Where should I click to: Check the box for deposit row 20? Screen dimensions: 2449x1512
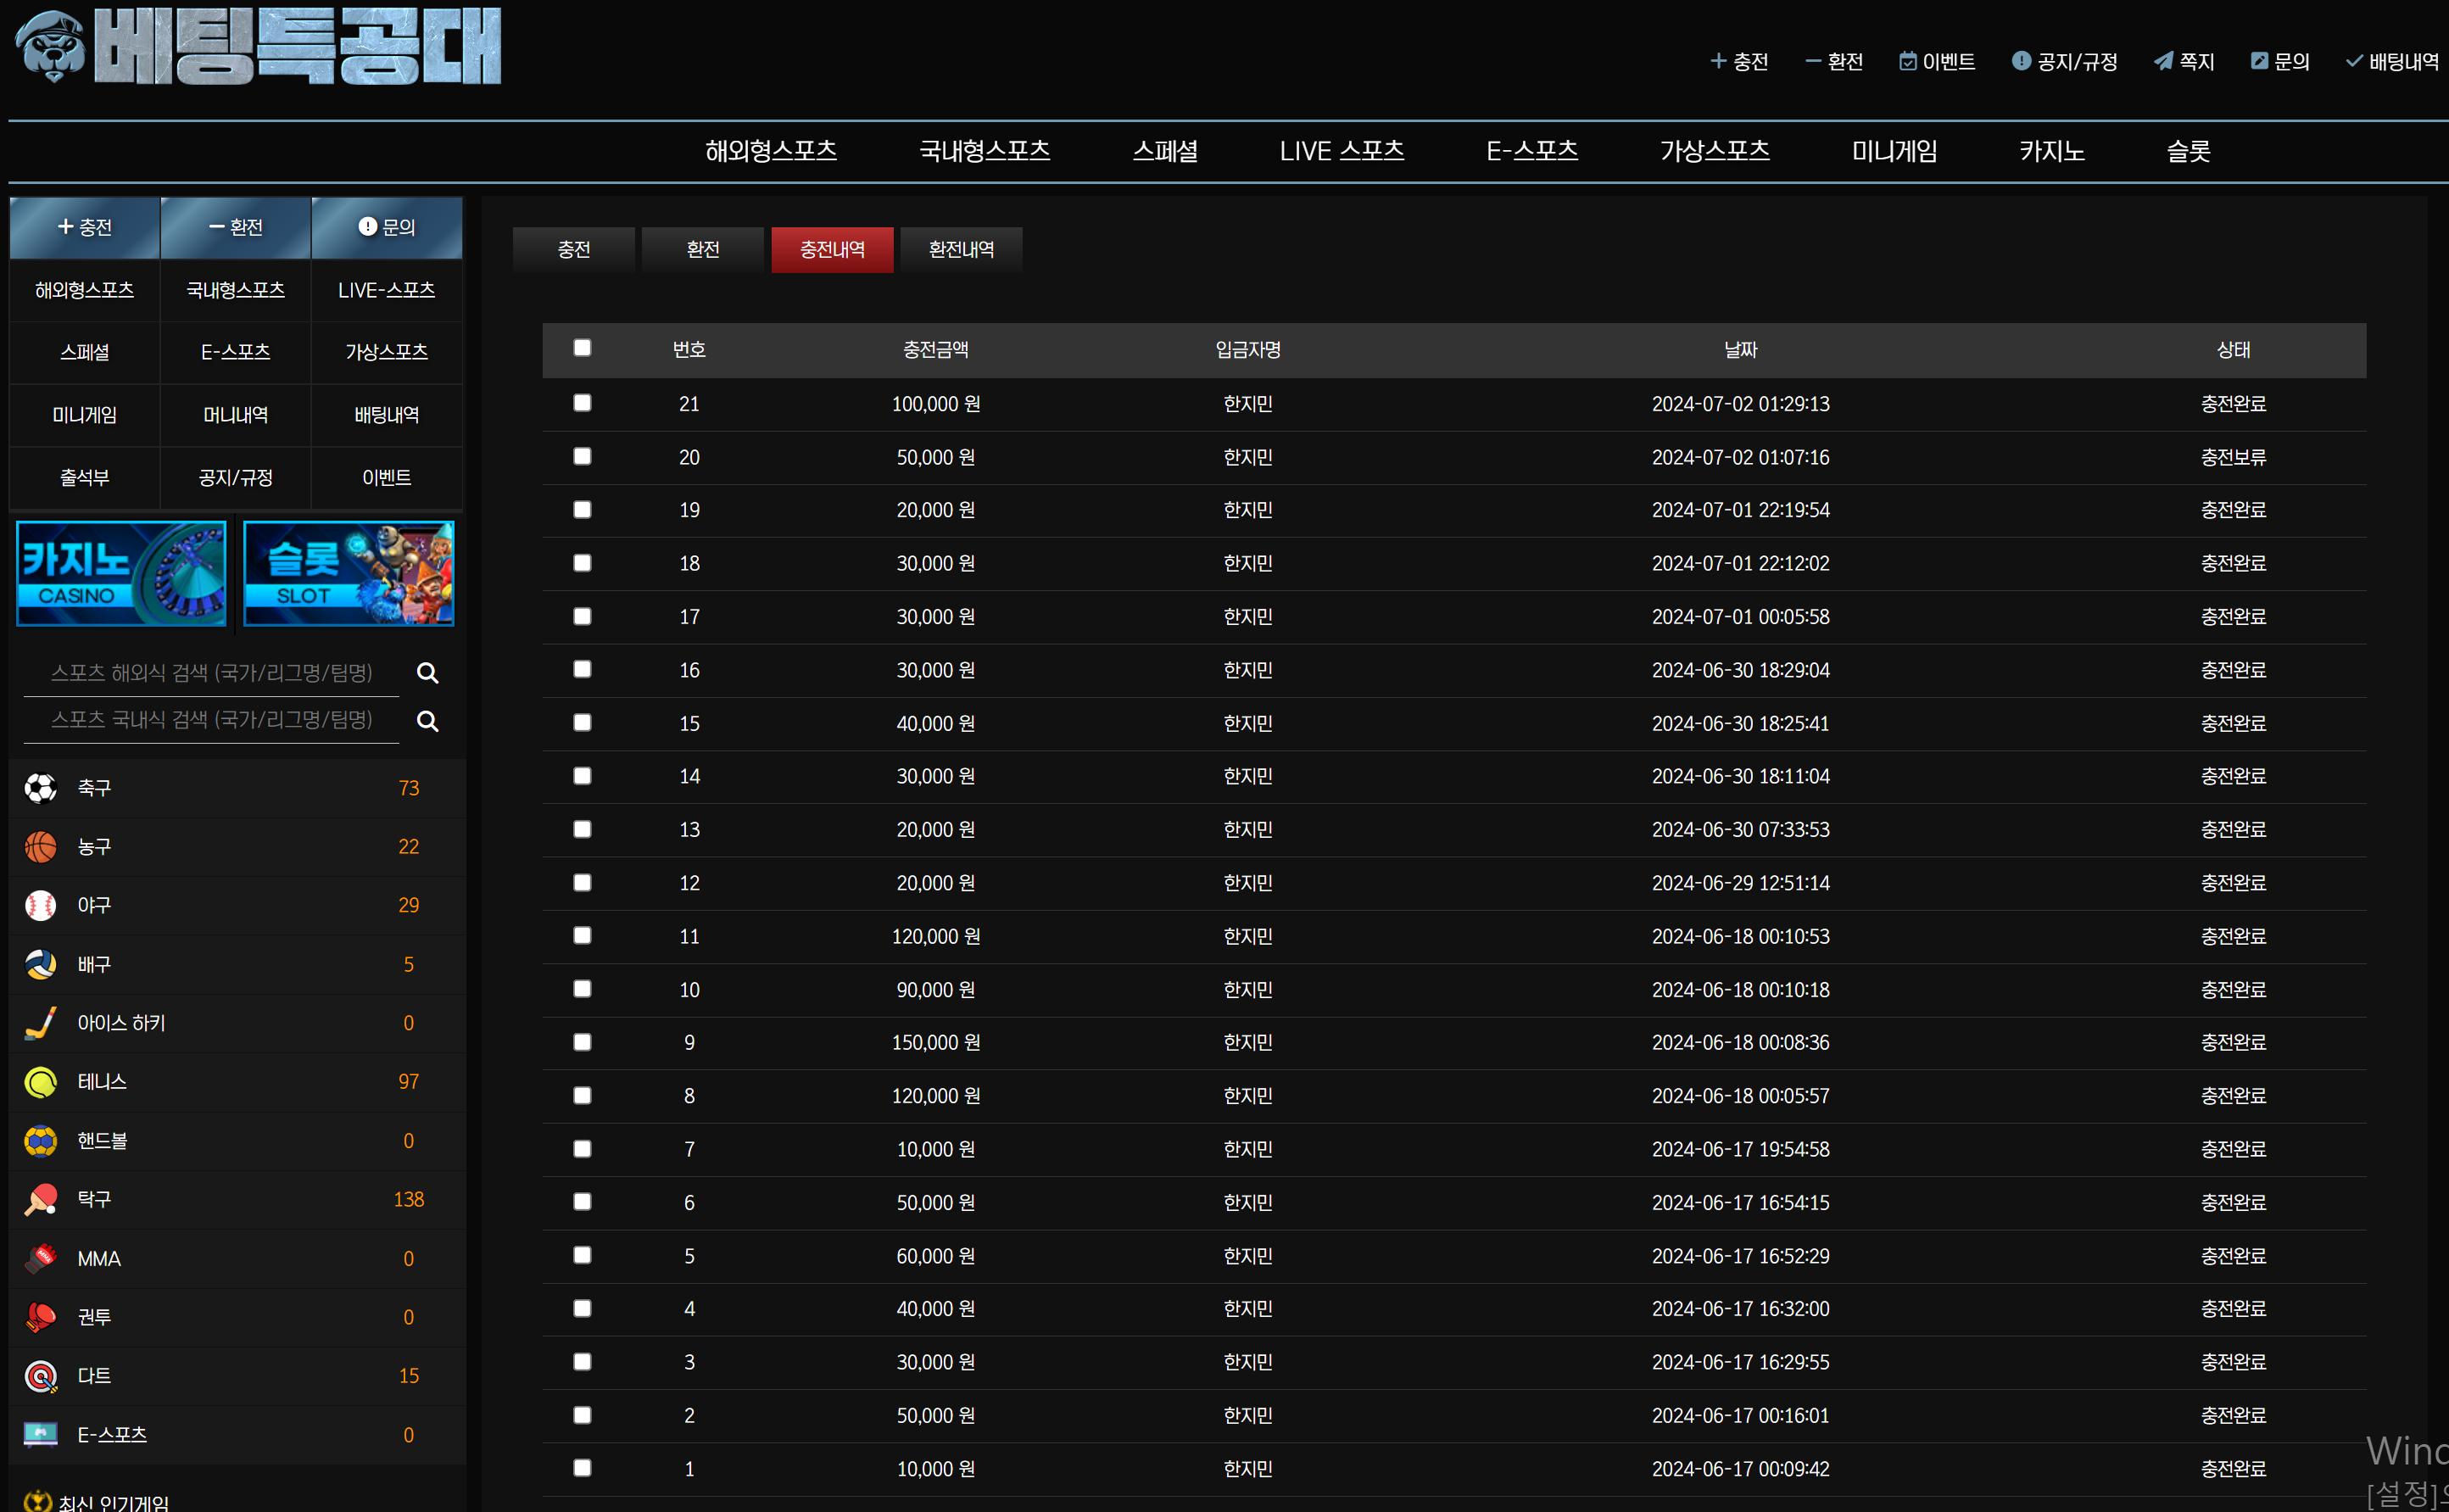[582, 456]
